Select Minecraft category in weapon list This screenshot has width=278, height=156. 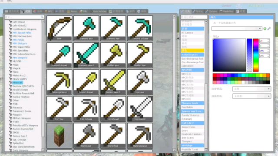coord(17,83)
